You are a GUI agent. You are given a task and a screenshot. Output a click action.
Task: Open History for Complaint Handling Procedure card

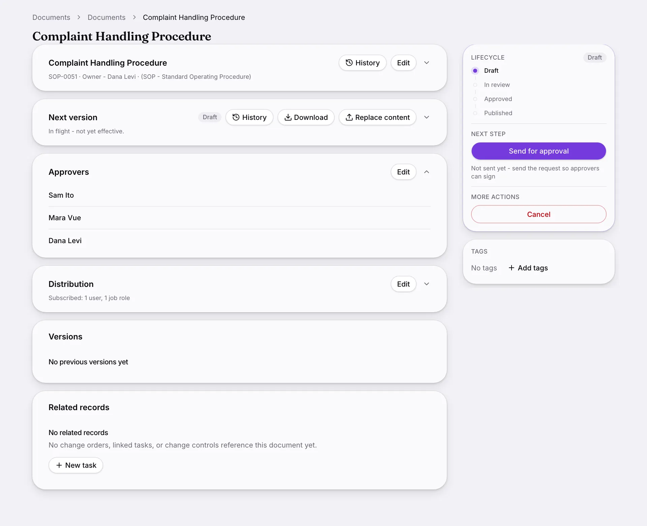(x=362, y=63)
